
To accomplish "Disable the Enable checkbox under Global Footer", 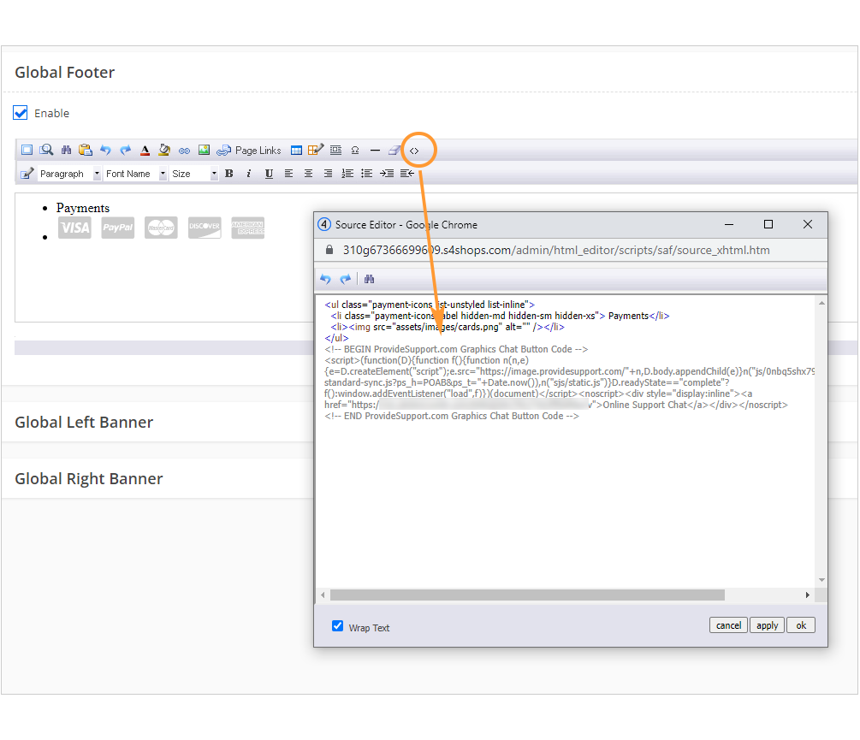I will pos(20,112).
